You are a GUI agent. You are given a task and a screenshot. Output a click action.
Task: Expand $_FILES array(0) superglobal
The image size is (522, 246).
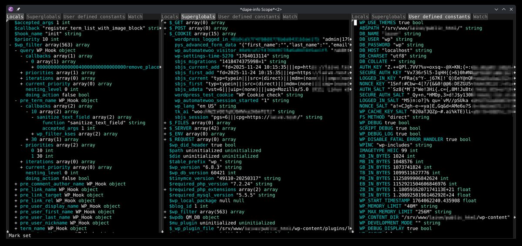click(x=165, y=123)
